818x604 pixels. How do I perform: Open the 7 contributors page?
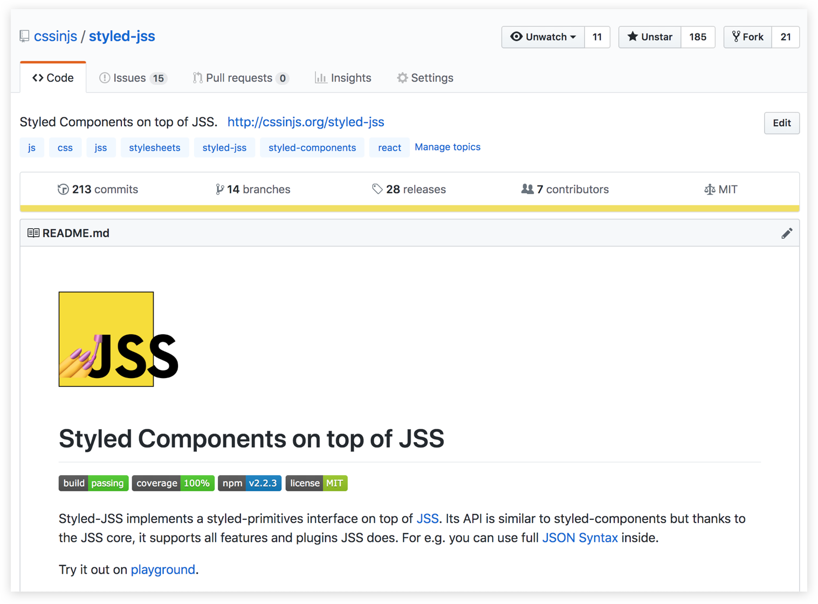565,189
